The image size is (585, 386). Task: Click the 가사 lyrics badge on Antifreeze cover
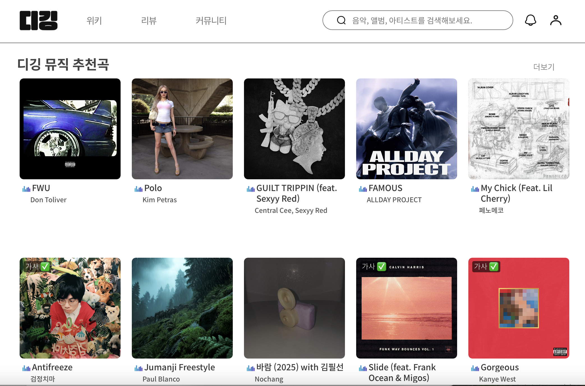click(x=38, y=266)
